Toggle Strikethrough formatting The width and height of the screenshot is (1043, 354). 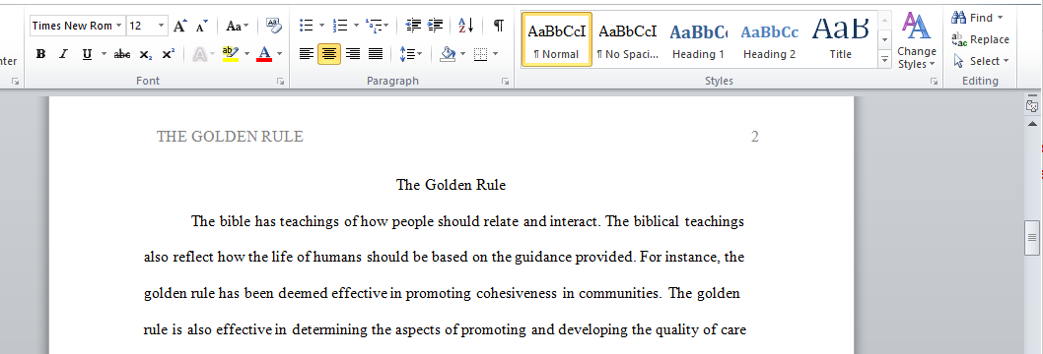point(121,54)
